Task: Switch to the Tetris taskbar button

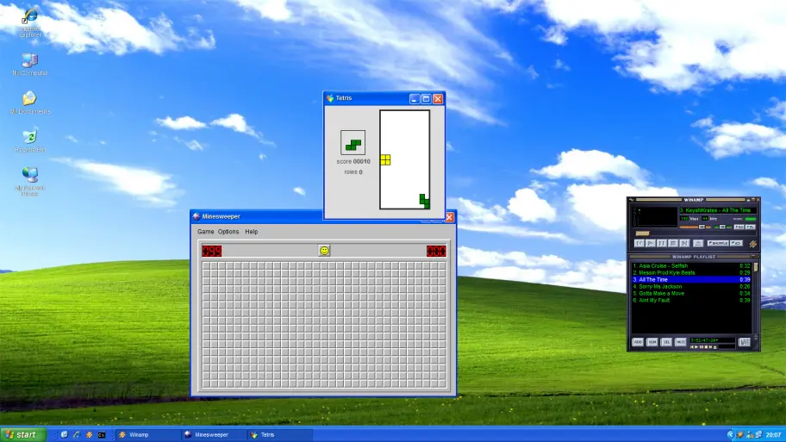Action: click(x=280, y=435)
